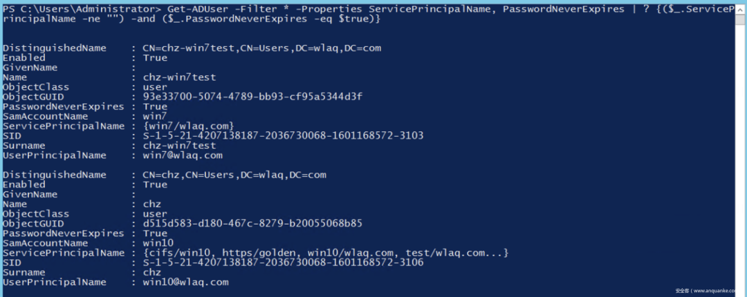The height and width of the screenshot is (297, 747).
Task: Click the SID ending in 3103
Action: [x=283, y=135]
